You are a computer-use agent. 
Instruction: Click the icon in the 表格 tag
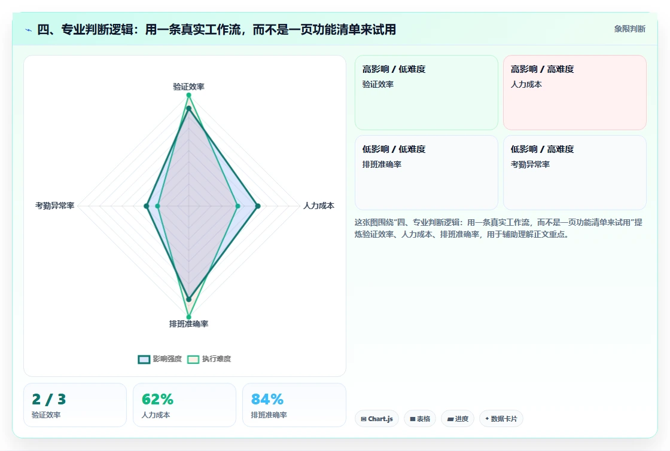412,419
